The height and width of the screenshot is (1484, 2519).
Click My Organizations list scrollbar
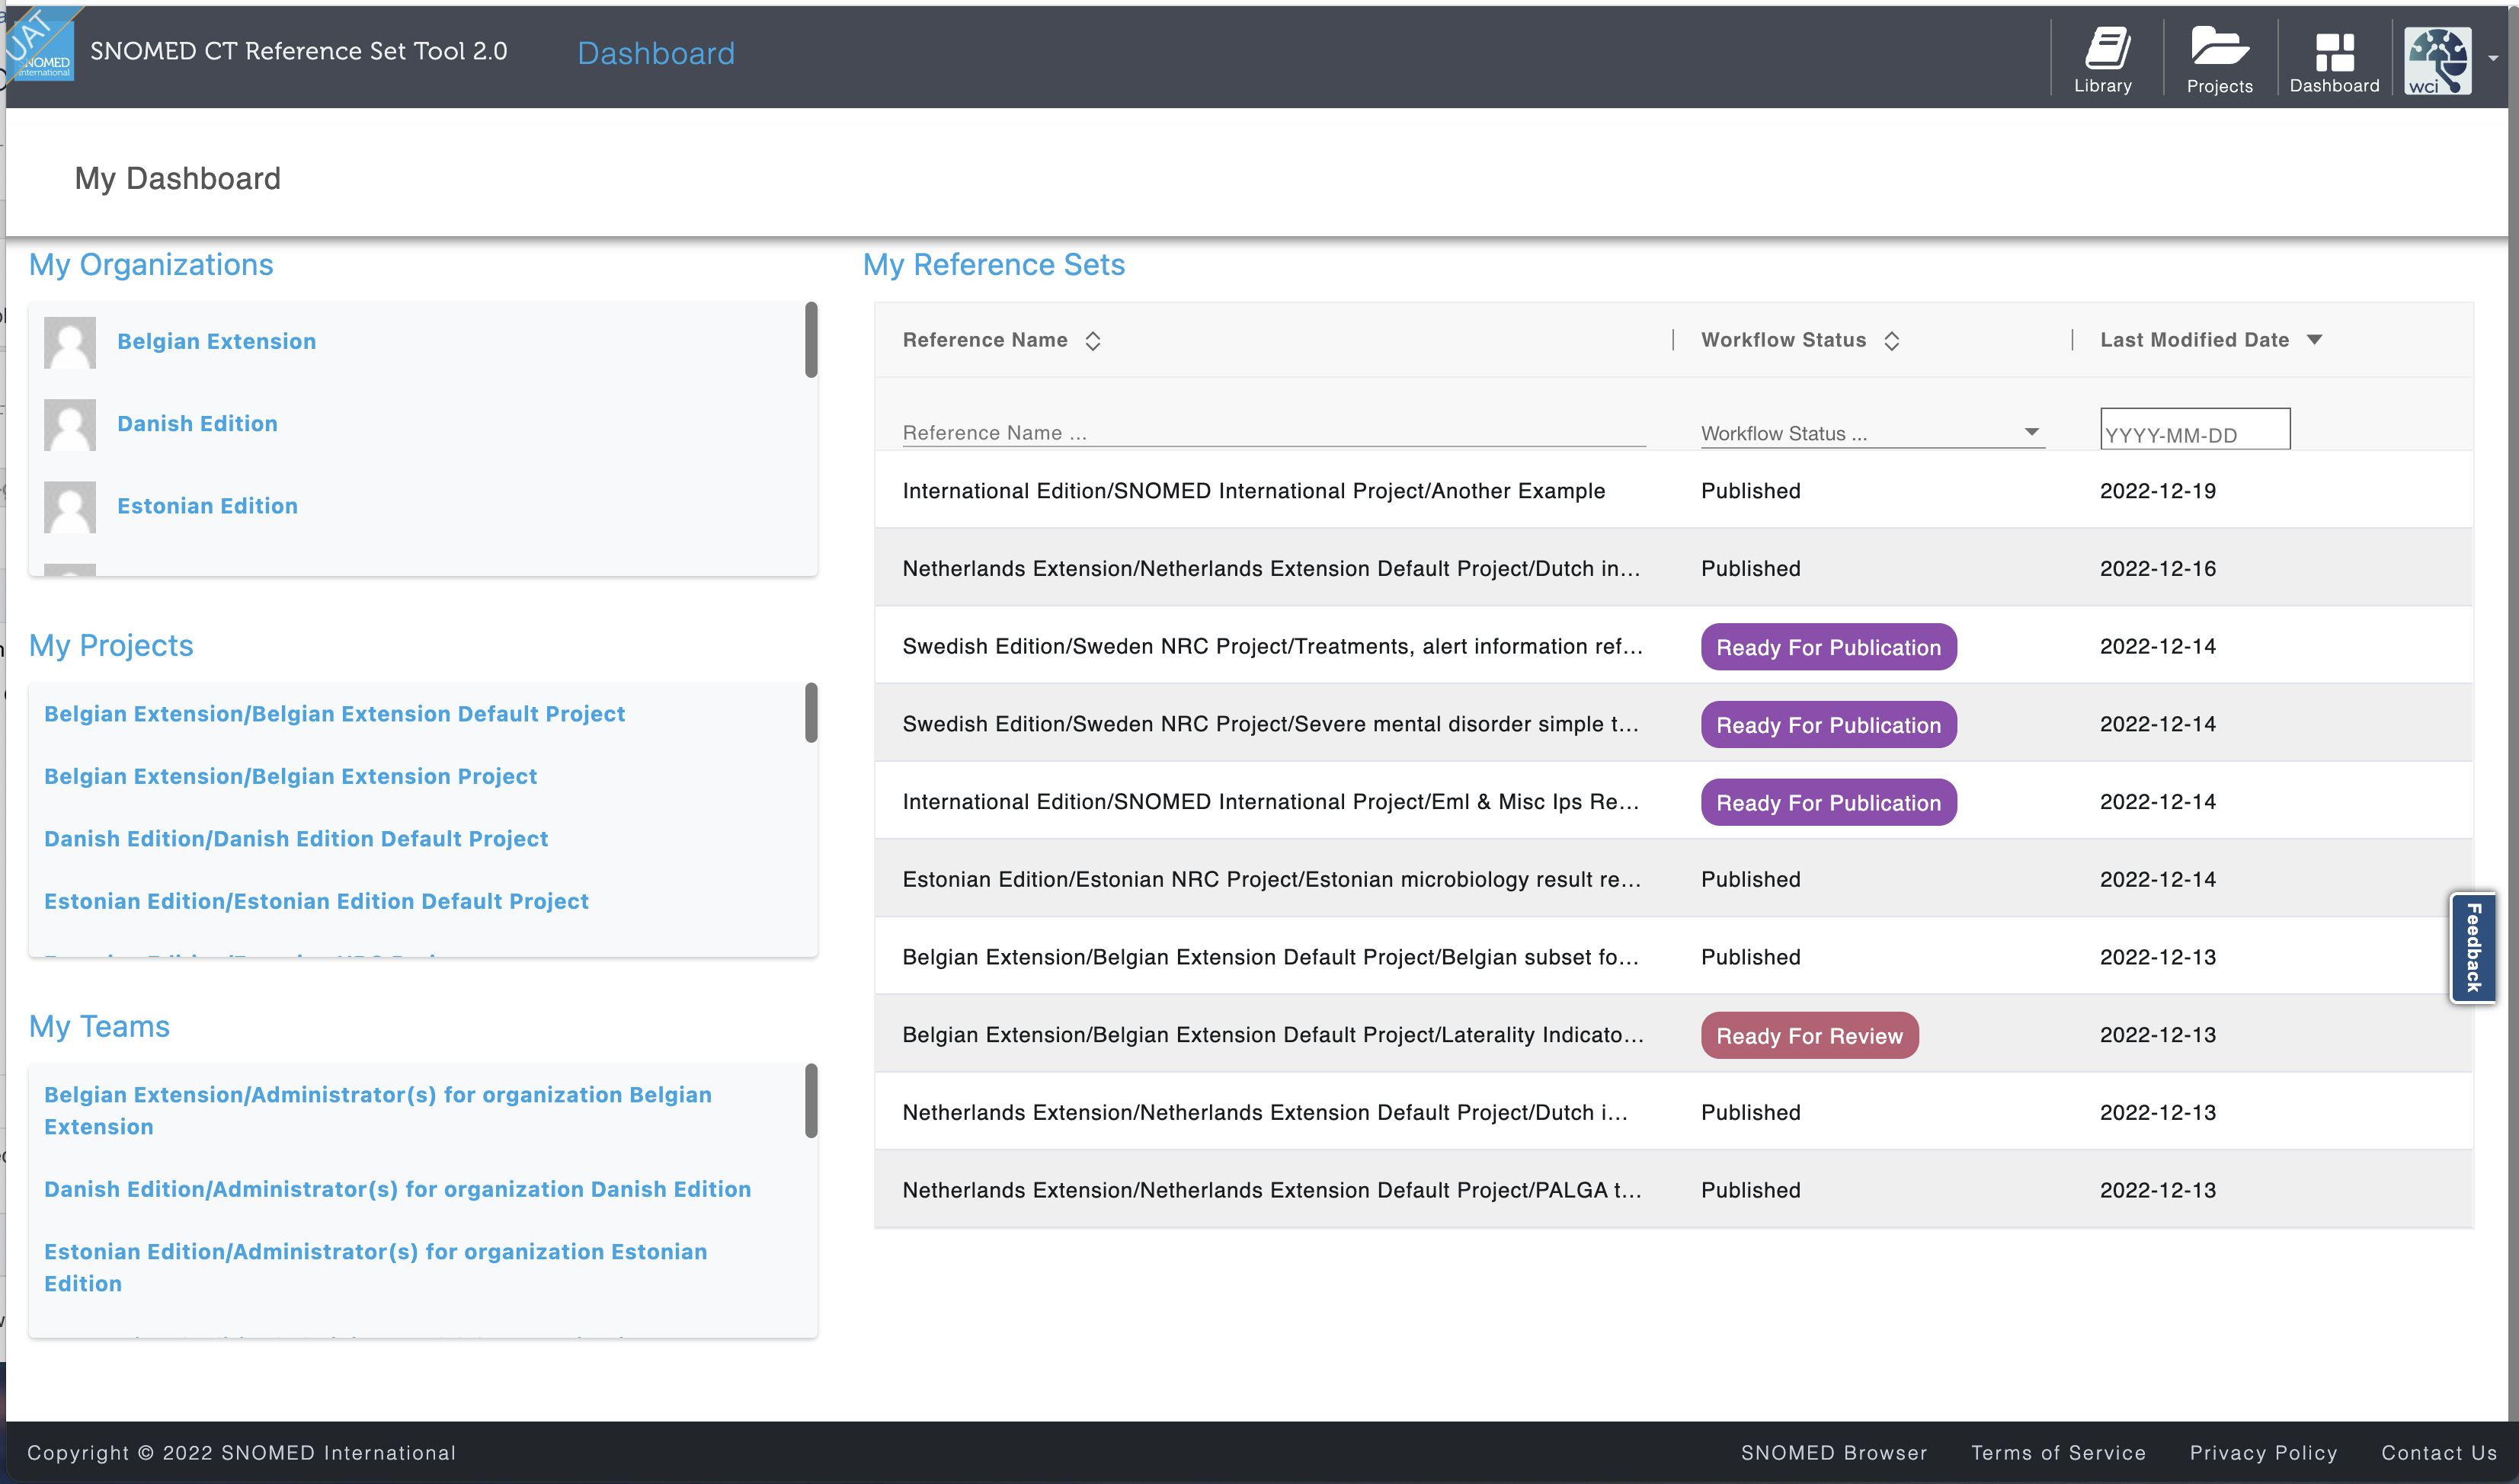811,340
